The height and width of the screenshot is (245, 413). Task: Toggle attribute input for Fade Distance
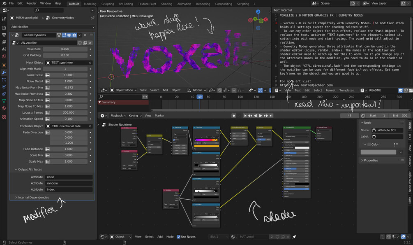[x=47, y=149]
